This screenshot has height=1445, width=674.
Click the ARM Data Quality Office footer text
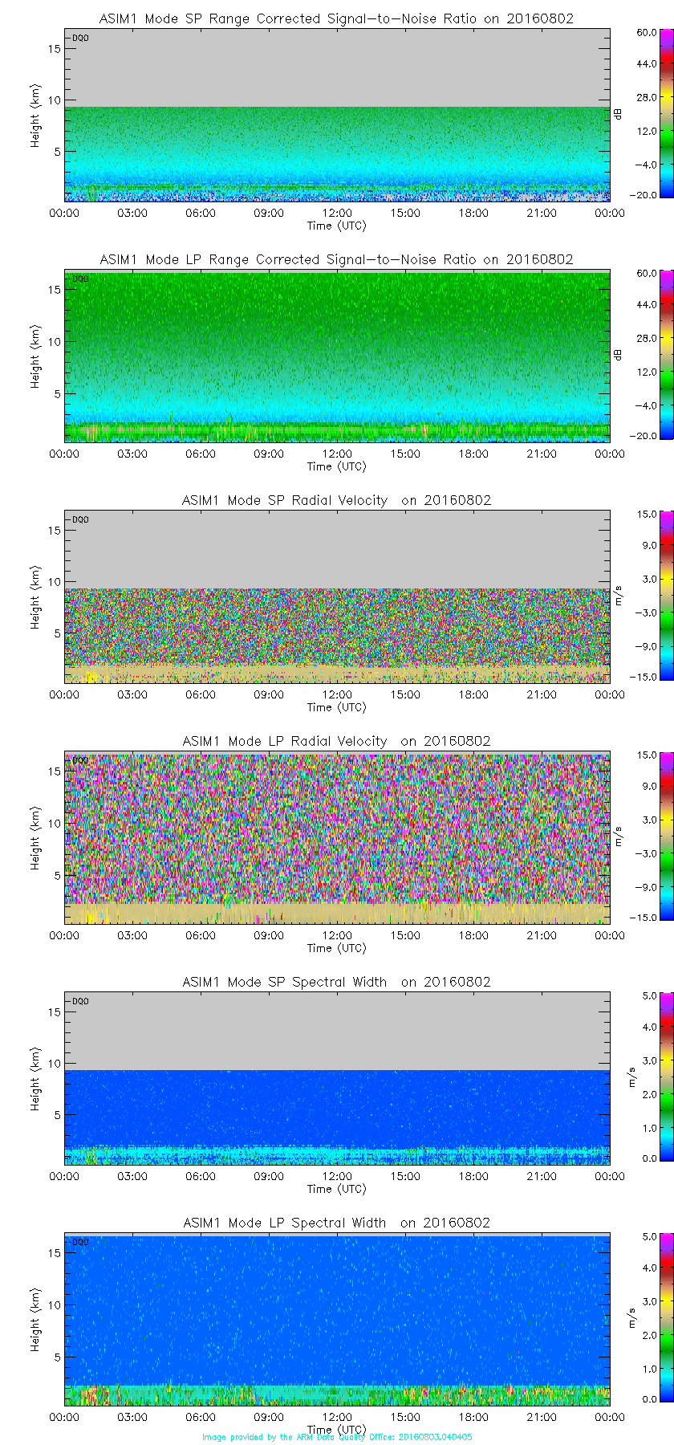click(x=337, y=1437)
